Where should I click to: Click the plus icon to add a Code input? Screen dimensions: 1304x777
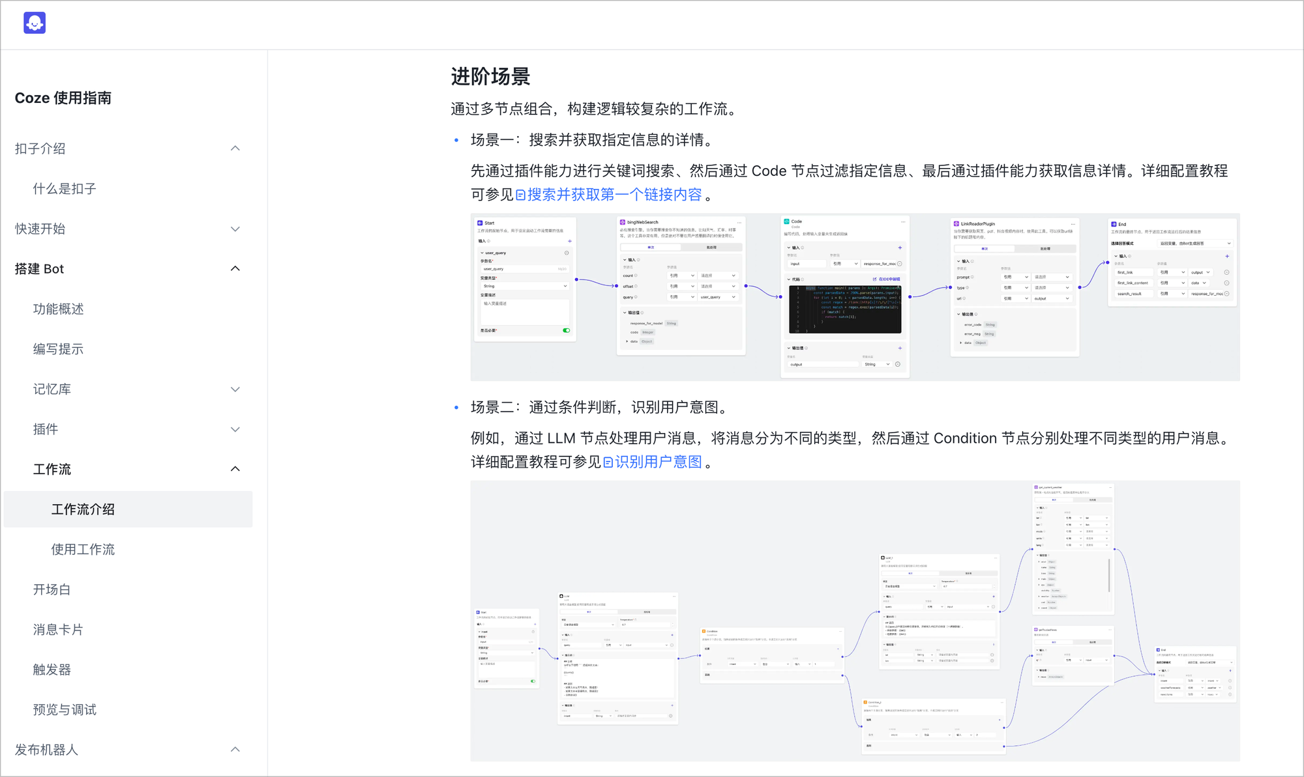coord(900,247)
